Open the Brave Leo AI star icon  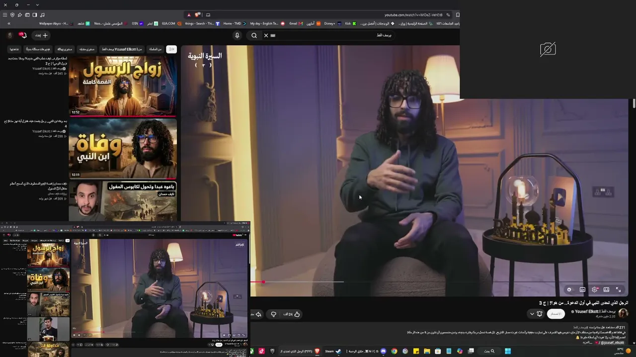[19, 15]
